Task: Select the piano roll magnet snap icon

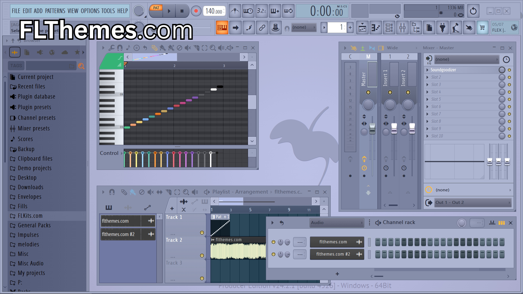Action: (120, 48)
